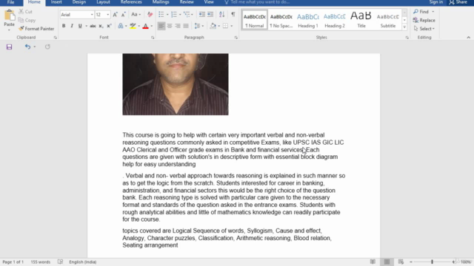Image resolution: width=474 pixels, height=266 pixels.
Task: Grow font size with increase button
Action: 116,15
